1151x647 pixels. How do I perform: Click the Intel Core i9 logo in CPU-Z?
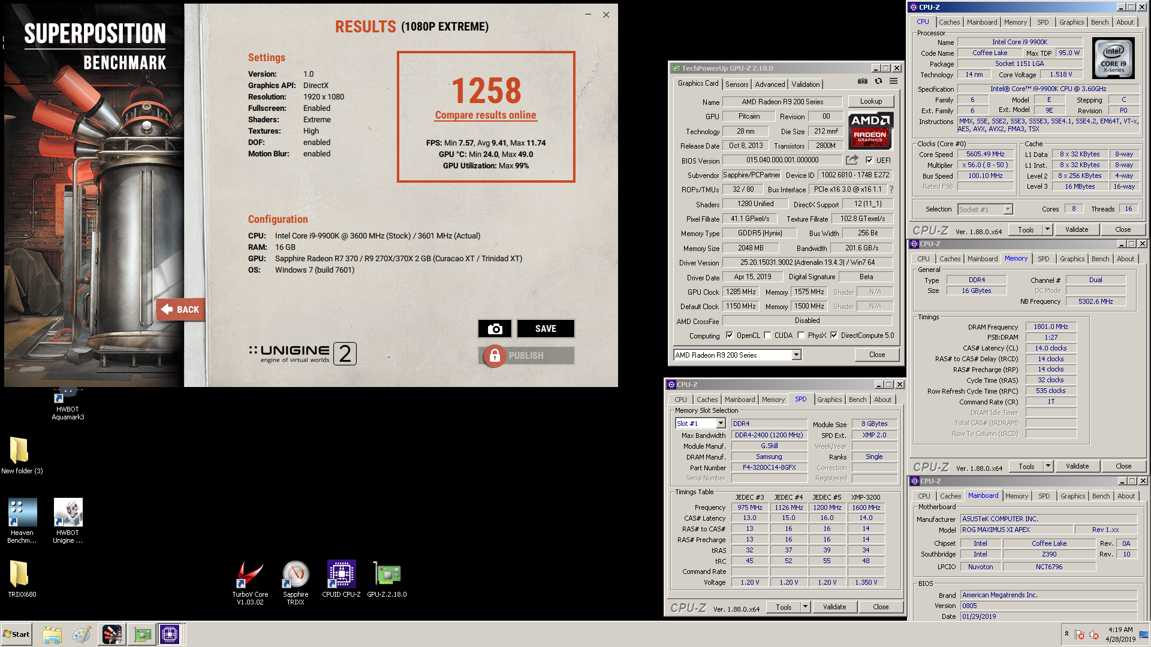click(1113, 58)
